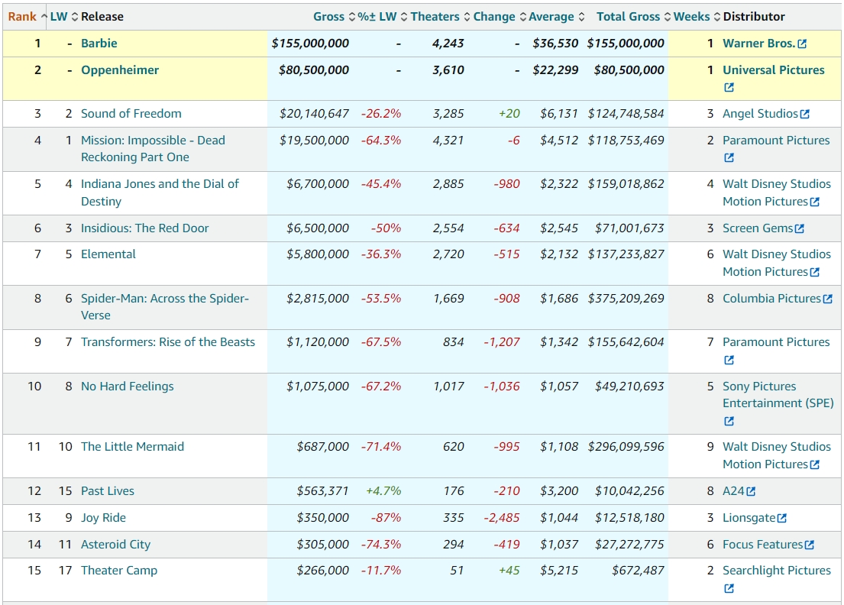Screen dimensions: 844x605
Task: Select Theater Camp average $5,215
Action: 559,571
